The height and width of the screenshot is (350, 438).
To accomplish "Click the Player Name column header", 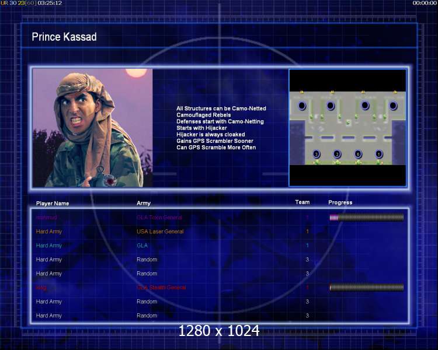I will (x=53, y=204).
